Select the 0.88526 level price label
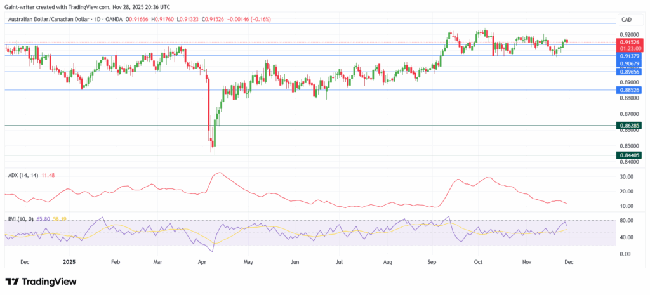Screen dimensions: 650x295 (x=630, y=89)
